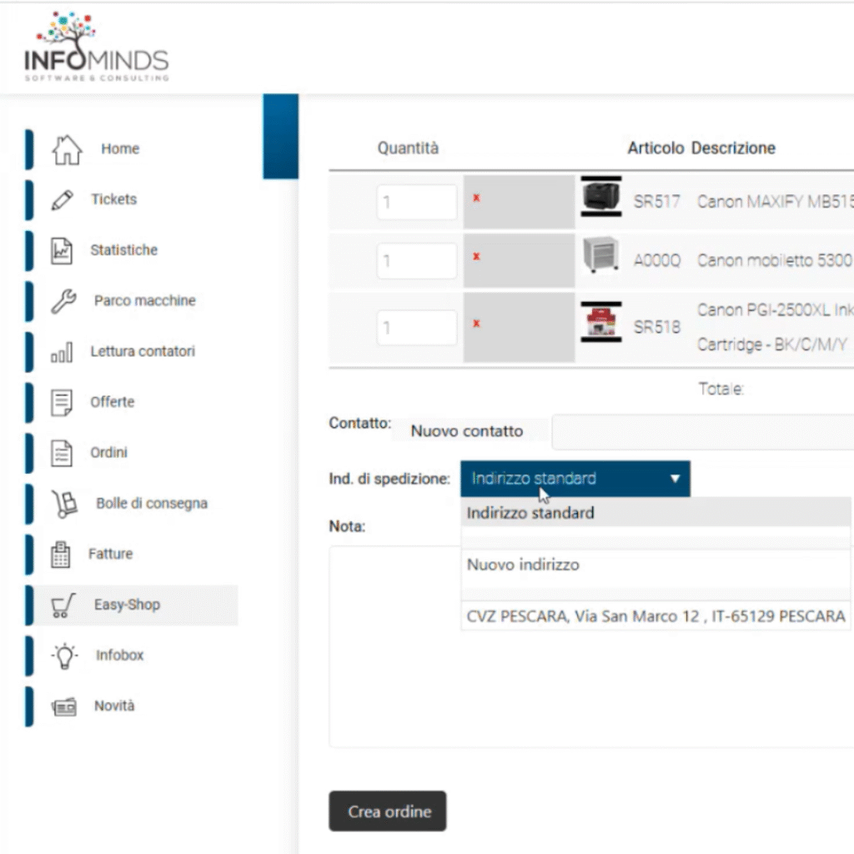Open Home menu item
Image resolution: width=854 pixels, height=854 pixels.
(120, 148)
